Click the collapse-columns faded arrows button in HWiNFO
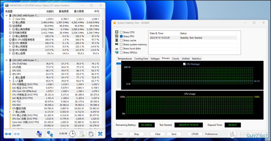 tap(17, 134)
